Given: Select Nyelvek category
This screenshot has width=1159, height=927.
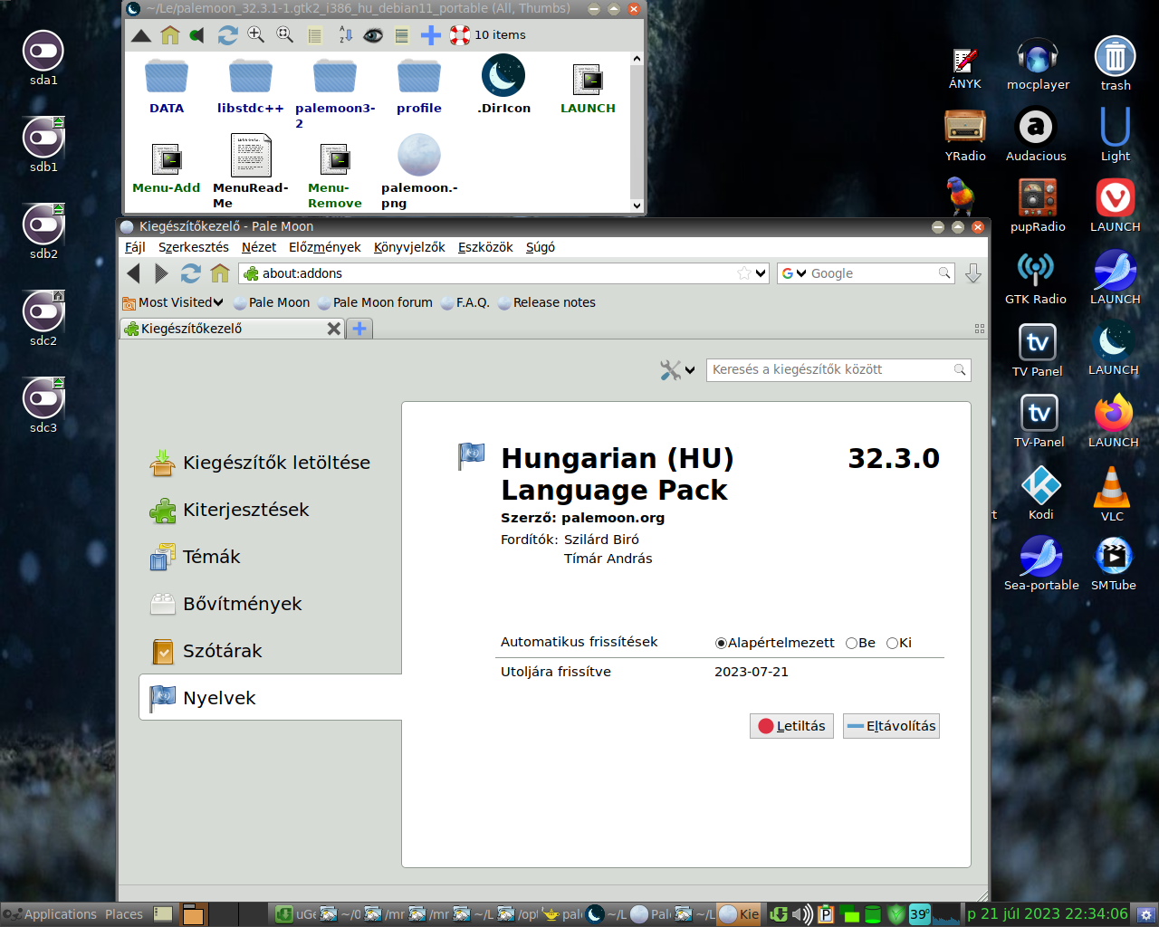Looking at the screenshot, I should point(270,698).
